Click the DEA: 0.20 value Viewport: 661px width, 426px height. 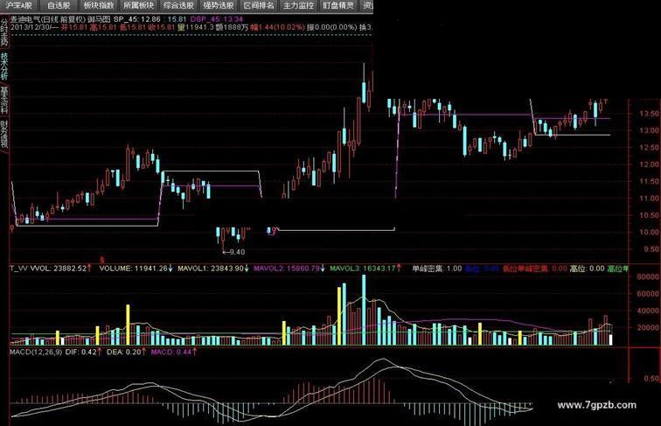(x=123, y=352)
